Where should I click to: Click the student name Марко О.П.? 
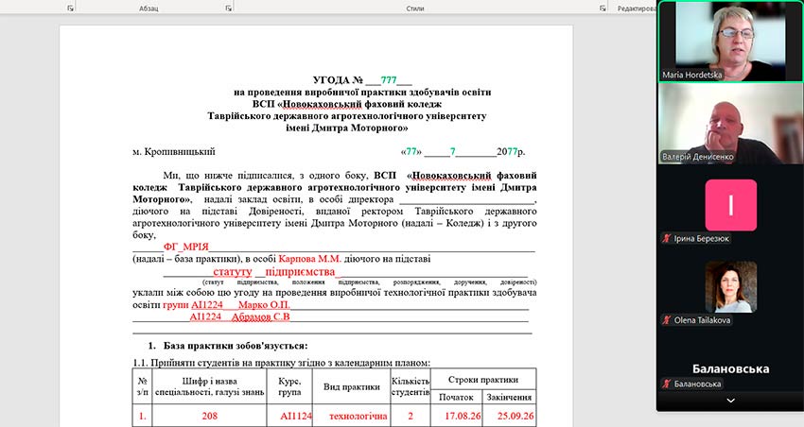[264, 305]
